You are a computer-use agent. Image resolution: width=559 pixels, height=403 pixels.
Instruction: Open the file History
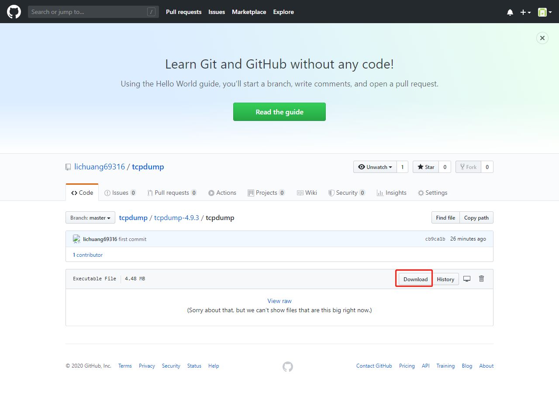(445, 279)
